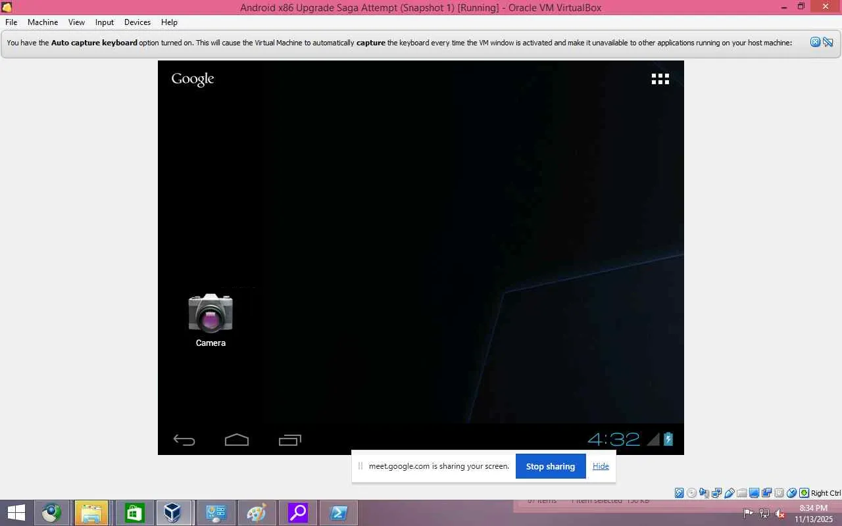Open the purple magnifier search app in taskbar
Viewport: 842px width, 526px height.
(298, 513)
